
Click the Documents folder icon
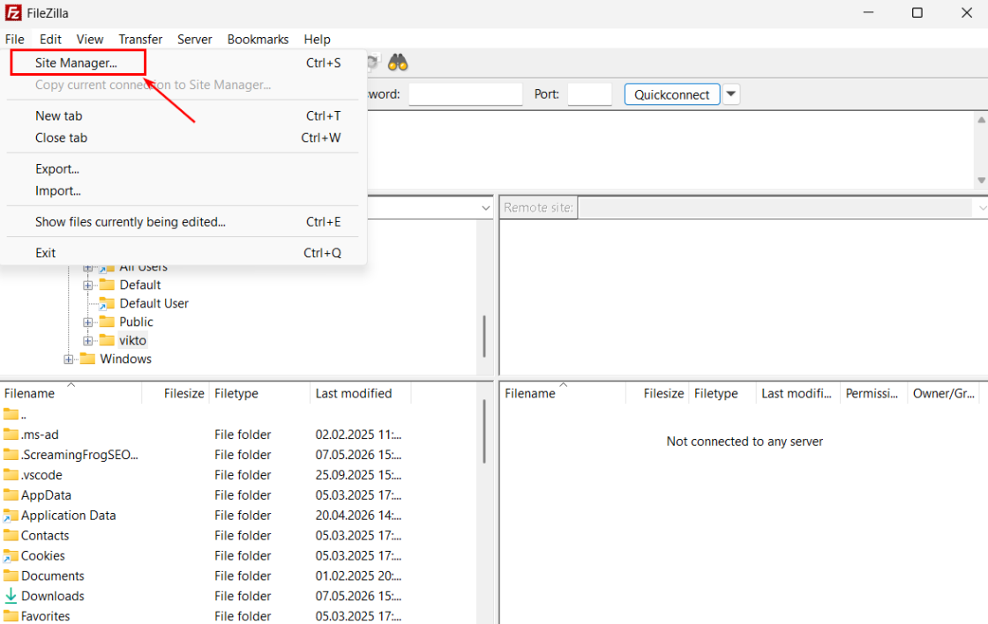(x=11, y=575)
